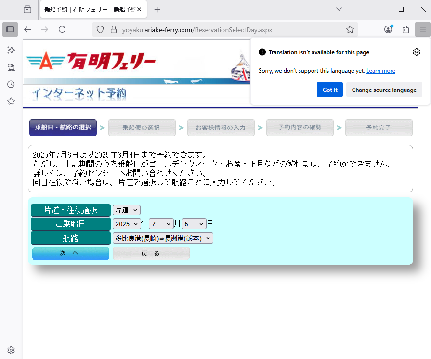431x359 pixels.
Task: Click Change source language button
Action: point(384,90)
